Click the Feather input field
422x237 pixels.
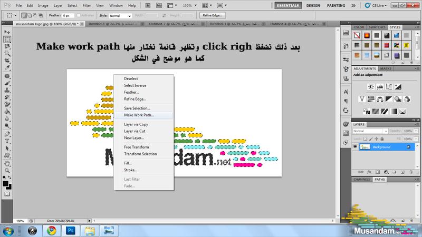click(x=69, y=16)
